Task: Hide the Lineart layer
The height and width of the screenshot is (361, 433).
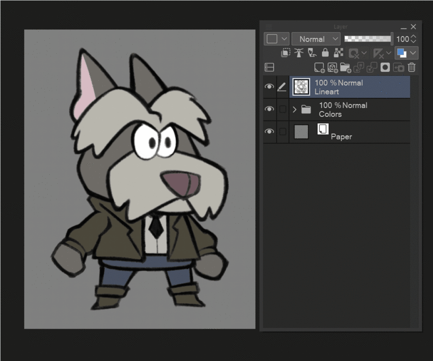Action: point(269,87)
